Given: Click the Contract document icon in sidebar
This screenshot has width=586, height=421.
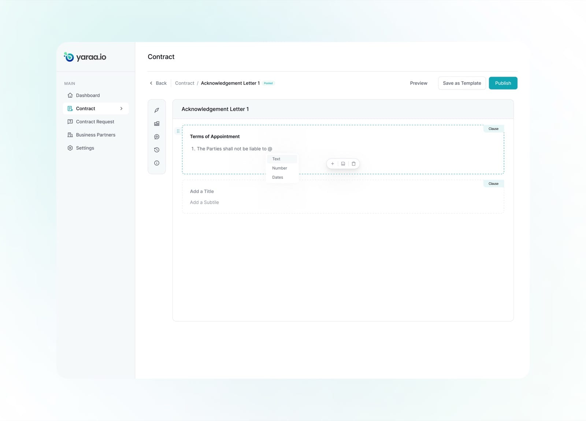Looking at the screenshot, I should coord(70,108).
